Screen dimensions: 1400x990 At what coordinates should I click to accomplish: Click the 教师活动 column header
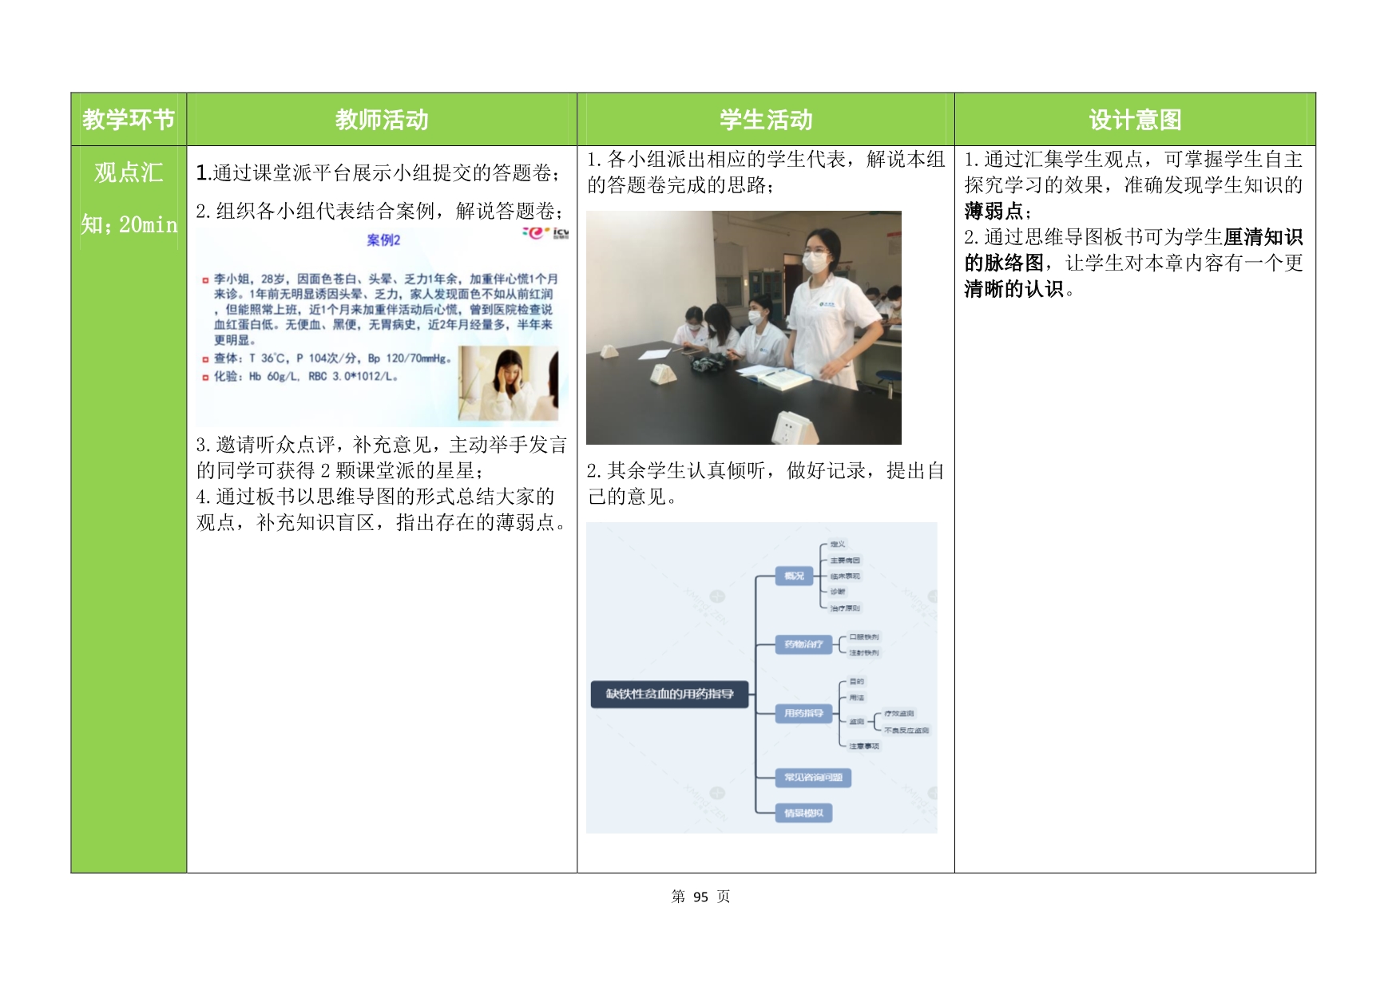pos(382,120)
